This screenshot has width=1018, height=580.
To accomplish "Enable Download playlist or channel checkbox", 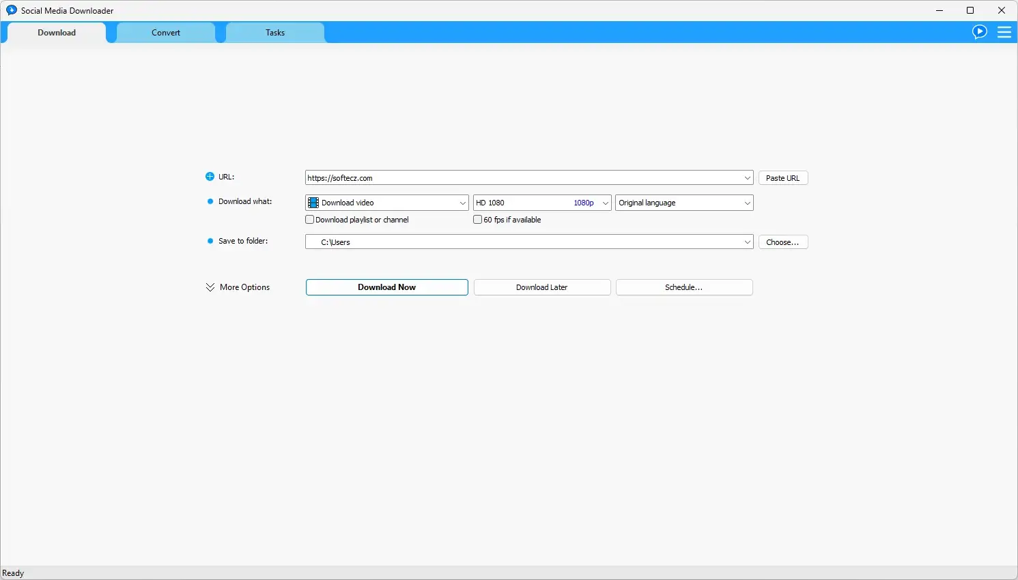I will coord(309,220).
